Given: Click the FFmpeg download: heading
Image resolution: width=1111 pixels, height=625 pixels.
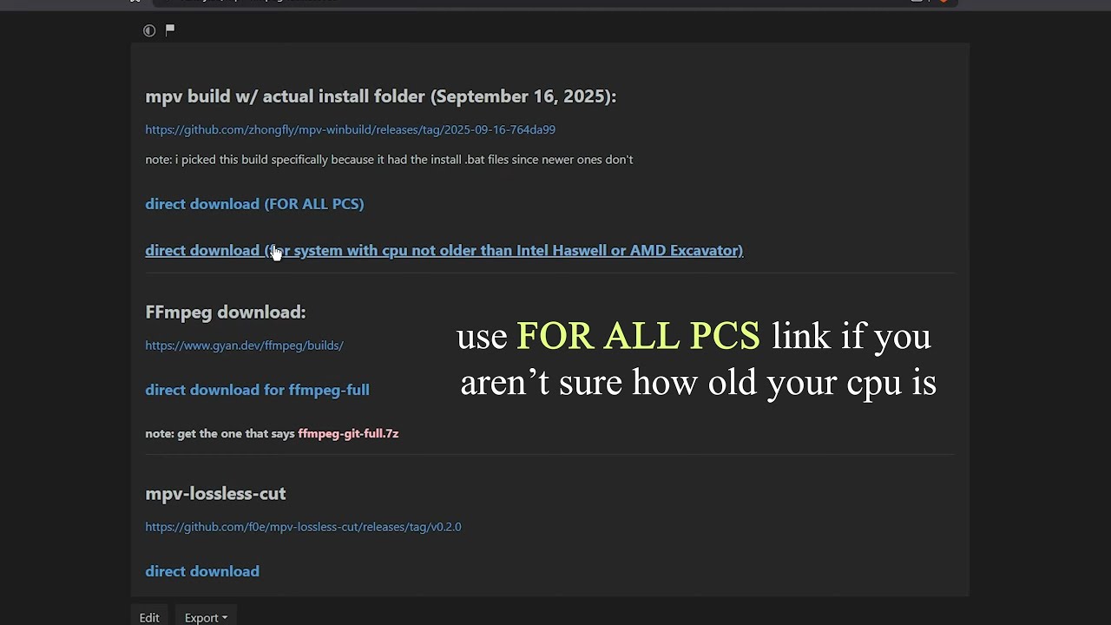Looking at the screenshot, I should 225,312.
